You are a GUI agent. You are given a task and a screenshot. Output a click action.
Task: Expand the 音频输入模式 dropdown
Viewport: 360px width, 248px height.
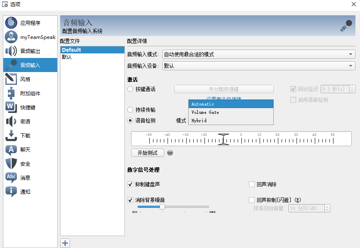258,54
